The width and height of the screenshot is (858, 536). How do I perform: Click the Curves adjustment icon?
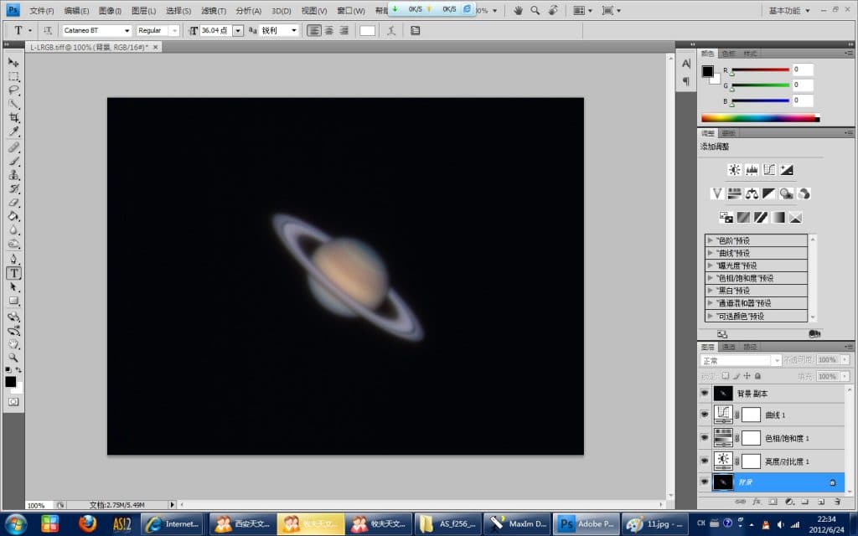click(x=769, y=169)
